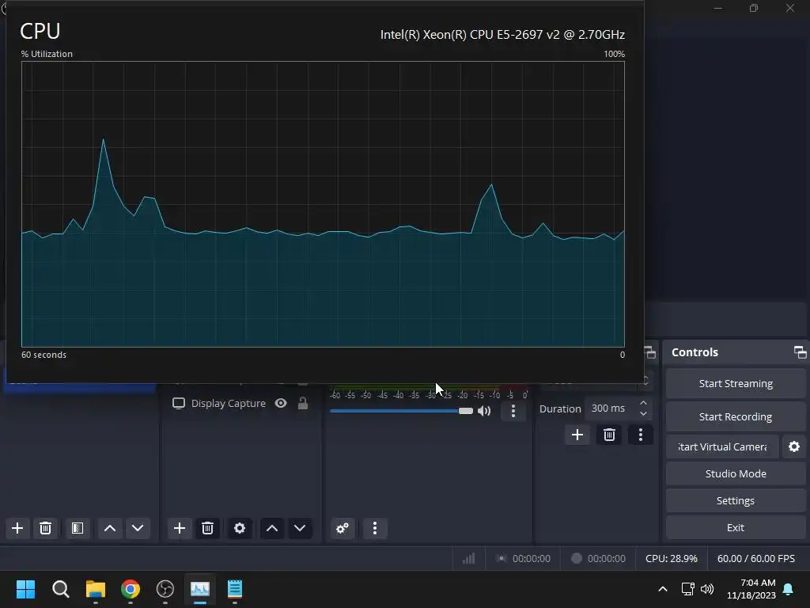Switch to OBS Studio taskbar icon
This screenshot has width=810, height=608.
coord(165,589)
